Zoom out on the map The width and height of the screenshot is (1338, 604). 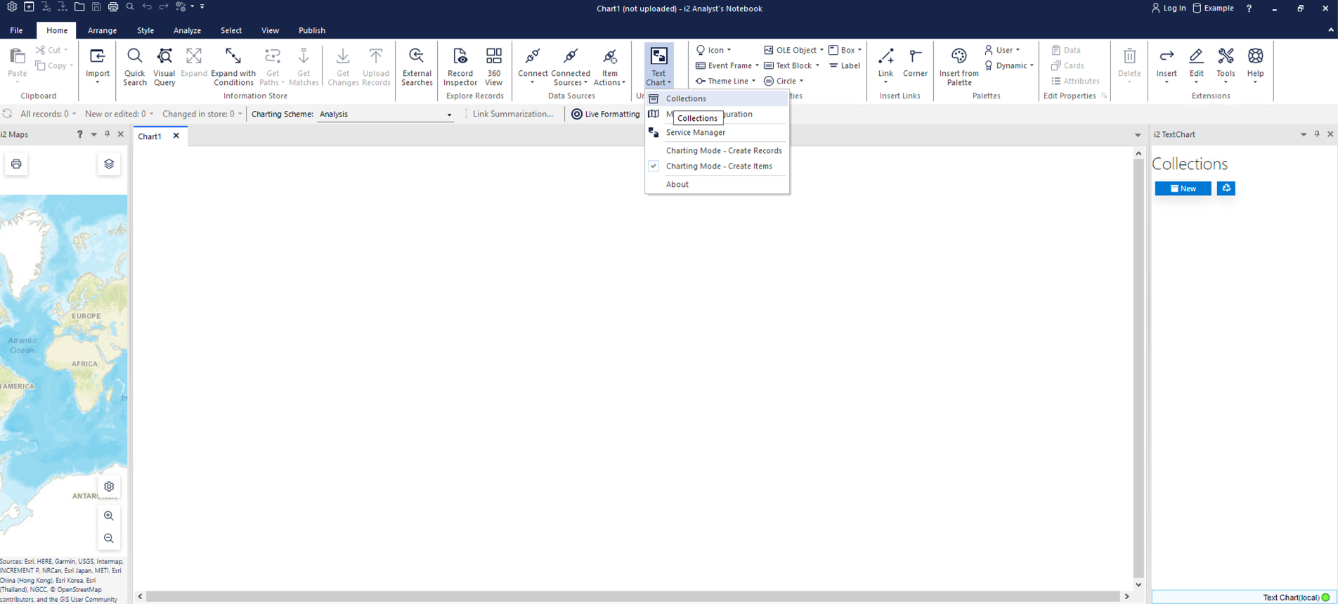click(x=109, y=538)
